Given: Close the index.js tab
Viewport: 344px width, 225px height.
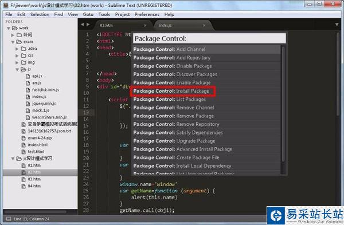Looking at the screenshot, I should click(x=204, y=26).
